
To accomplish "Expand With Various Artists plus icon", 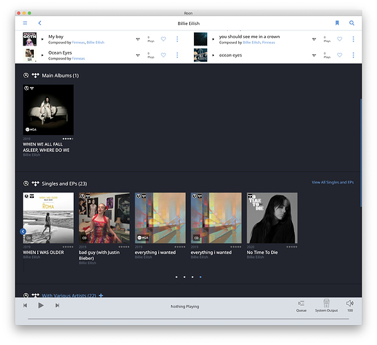I will pos(101,295).
